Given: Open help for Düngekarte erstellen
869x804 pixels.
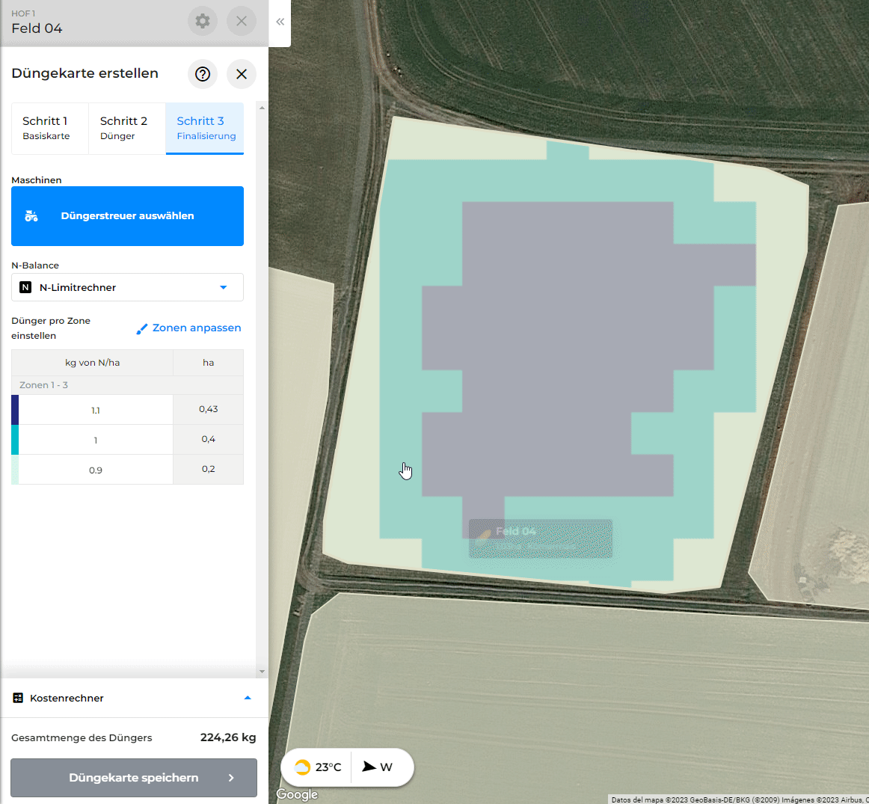Looking at the screenshot, I should [202, 74].
